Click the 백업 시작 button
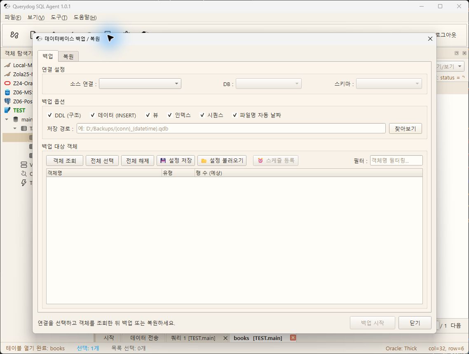Screen dimensions: 469x354 coord(373,323)
